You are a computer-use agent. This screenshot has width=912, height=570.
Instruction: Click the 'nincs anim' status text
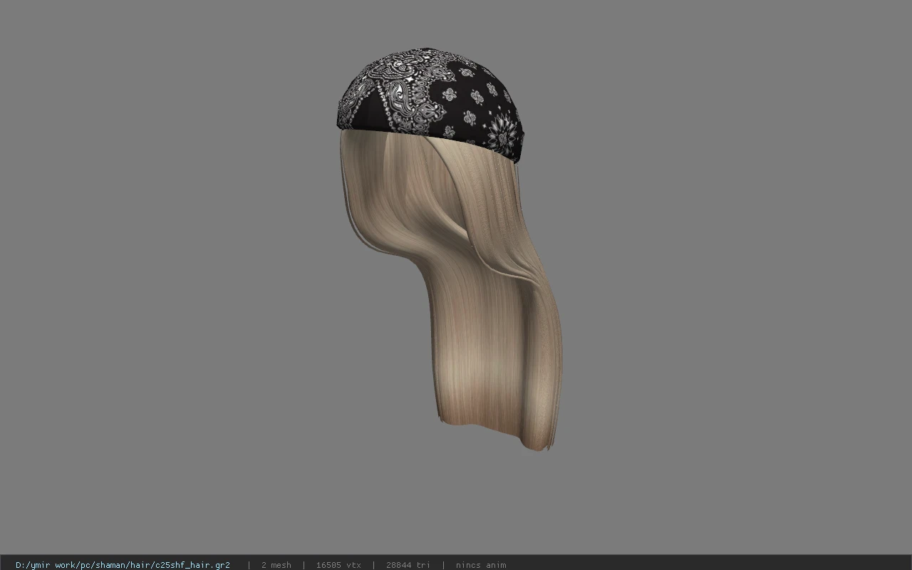coord(481,565)
